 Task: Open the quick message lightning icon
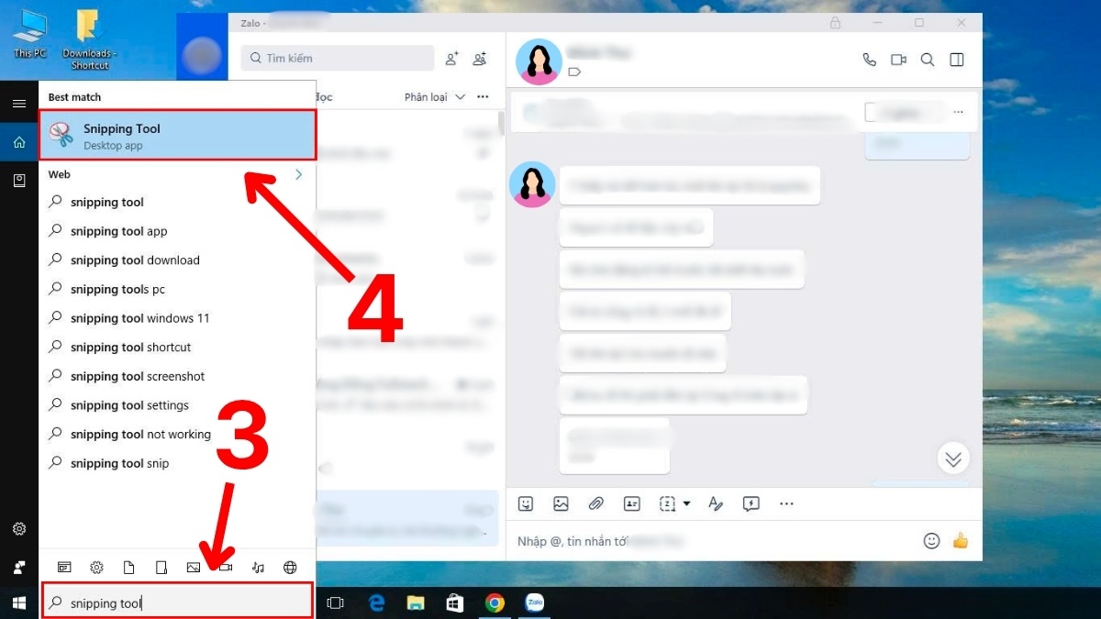[x=751, y=503]
